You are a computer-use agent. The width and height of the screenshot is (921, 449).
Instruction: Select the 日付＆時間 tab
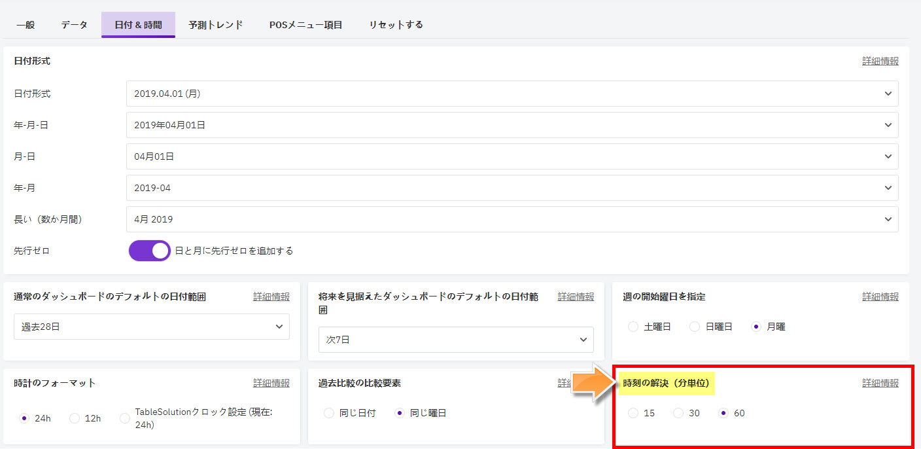[138, 25]
